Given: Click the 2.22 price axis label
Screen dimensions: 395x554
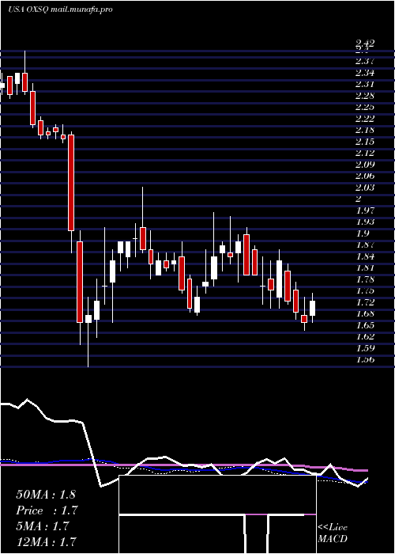Looking at the screenshot, I should tap(365, 119).
